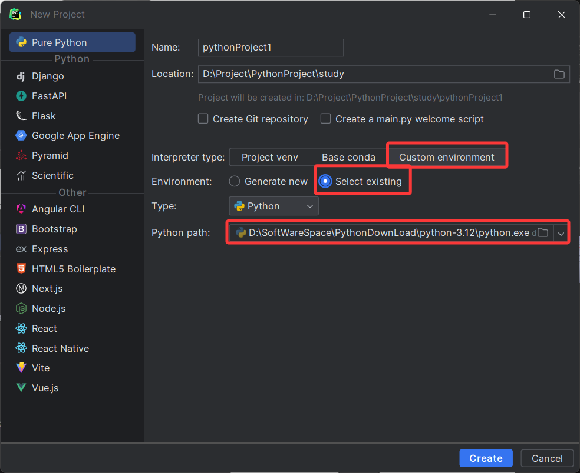
Task: Switch to Base conda interpreter type
Action: 348,157
